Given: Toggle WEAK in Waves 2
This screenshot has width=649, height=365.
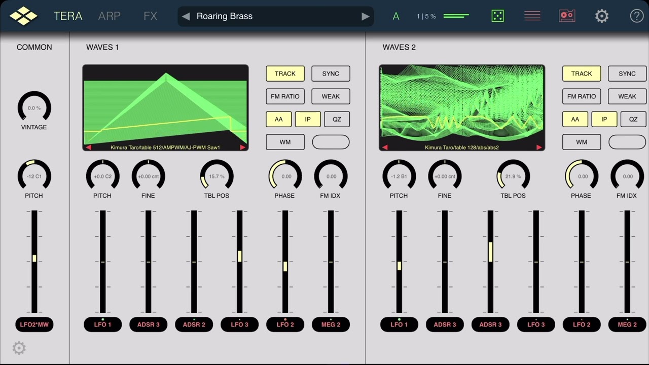Looking at the screenshot, I should [627, 96].
